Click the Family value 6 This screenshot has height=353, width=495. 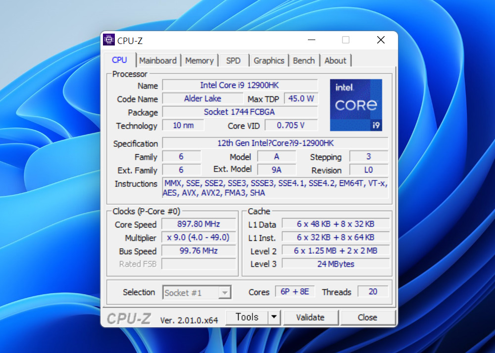pyautogui.click(x=182, y=157)
